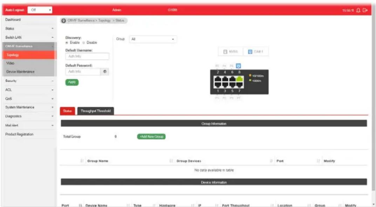Click the Default Password field

click(x=83, y=72)
